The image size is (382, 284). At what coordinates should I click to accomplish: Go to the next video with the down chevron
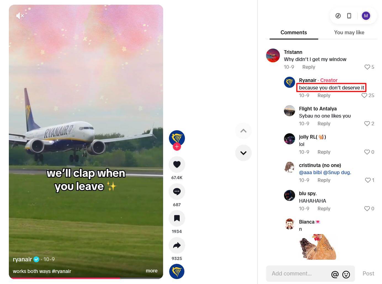pos(243,153)
